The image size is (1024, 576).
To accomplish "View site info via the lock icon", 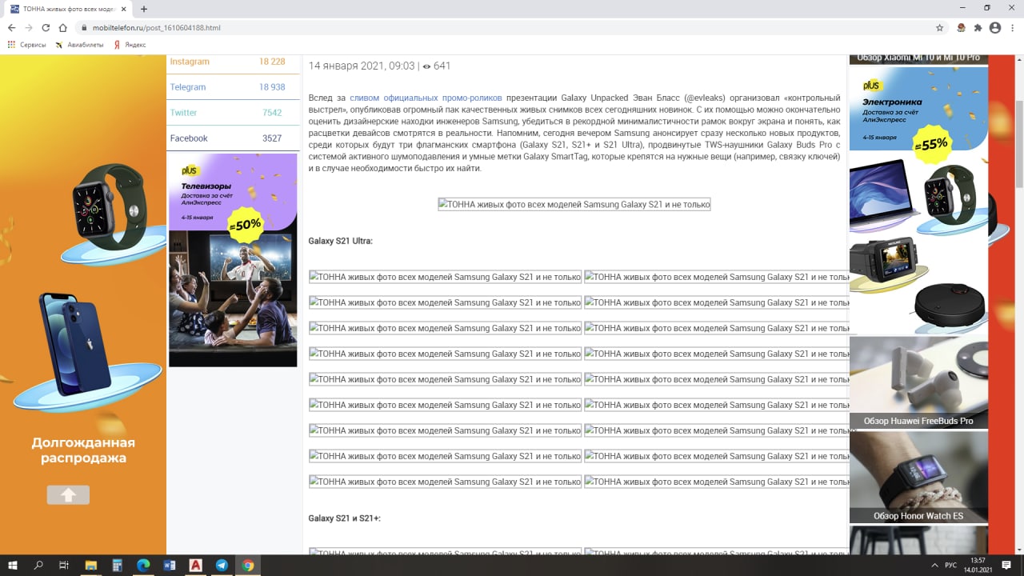I will (83, 27).
